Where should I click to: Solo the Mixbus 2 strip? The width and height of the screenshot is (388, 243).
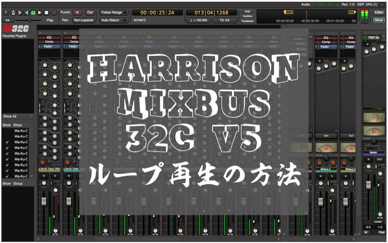pos(332,176)
